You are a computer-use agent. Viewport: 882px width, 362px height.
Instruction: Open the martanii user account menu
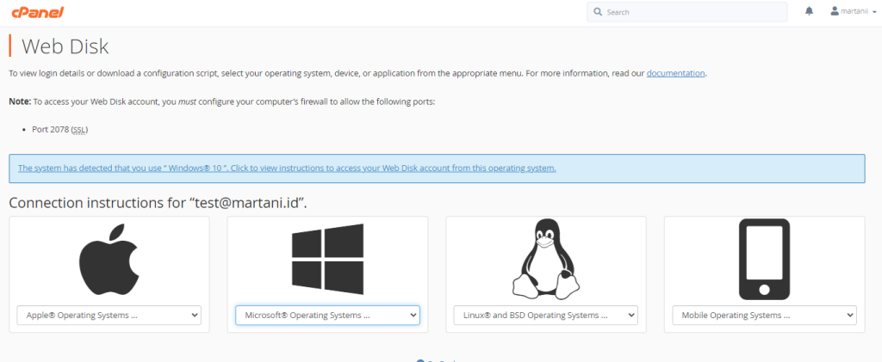(853, 11)
